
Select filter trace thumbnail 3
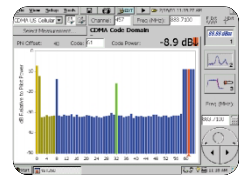219,84
